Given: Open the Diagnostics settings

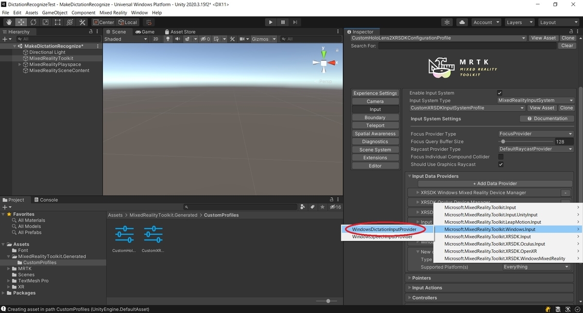Looking at the screenshot, I should pyautogui.click(x=375, y=141).
